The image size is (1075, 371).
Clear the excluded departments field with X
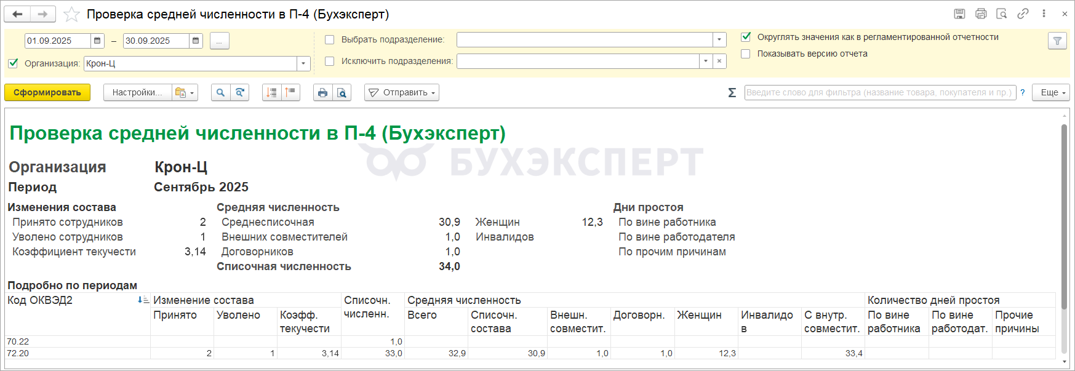point(719,61)
